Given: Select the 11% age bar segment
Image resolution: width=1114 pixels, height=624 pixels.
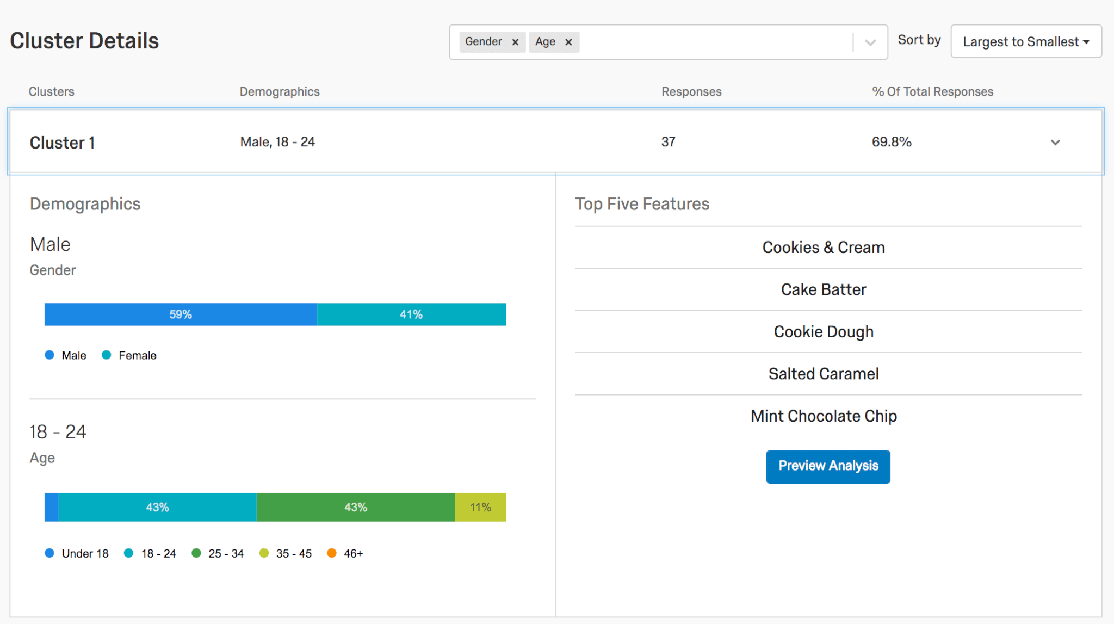Looking at the screenshot, I should pyautogui.click(x=481, y=507).
